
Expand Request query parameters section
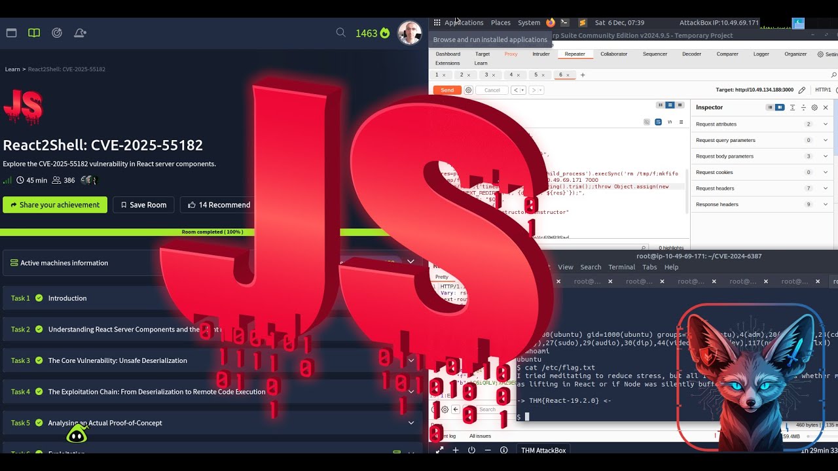click(x=763, y=140)
